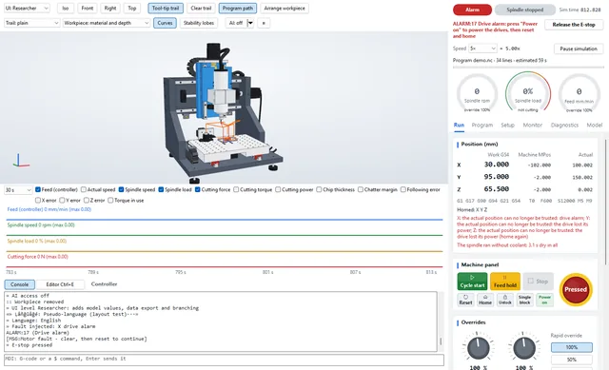The image size is (609, 370).
Task: Switch to the Program tab
Action: (x=482, y=125)
